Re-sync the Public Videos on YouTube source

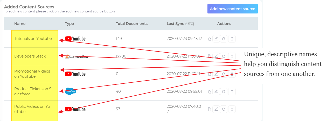pyautogui.click(x=224, y=109)
